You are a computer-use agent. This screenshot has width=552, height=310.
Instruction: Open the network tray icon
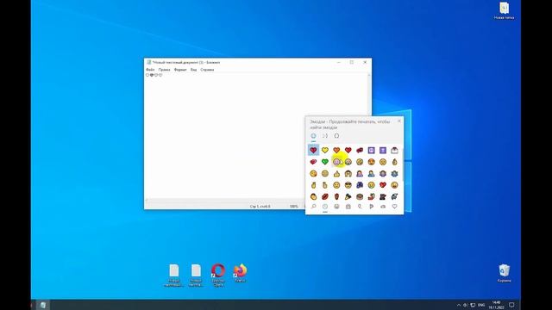coord(473,305)
